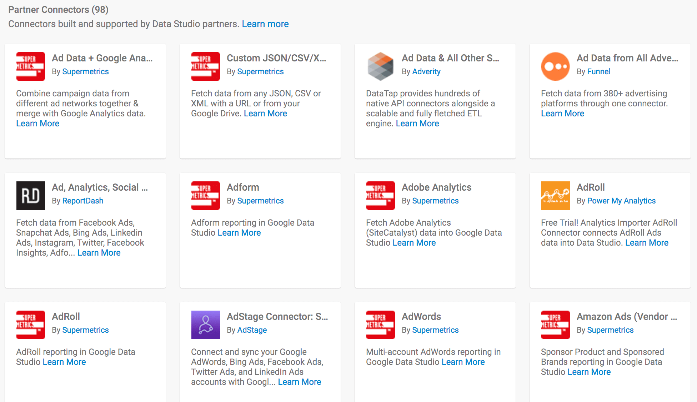
Task: Open Learn More on Ad Data + Google Analytics card
Action: [38, 124]
